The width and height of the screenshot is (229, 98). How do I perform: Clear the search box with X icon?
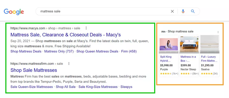(172, 11)
